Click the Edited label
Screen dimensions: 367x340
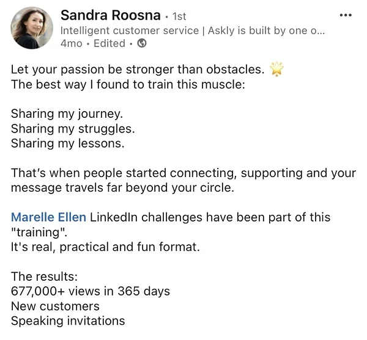pyautogui.click(x=109, y=43)
